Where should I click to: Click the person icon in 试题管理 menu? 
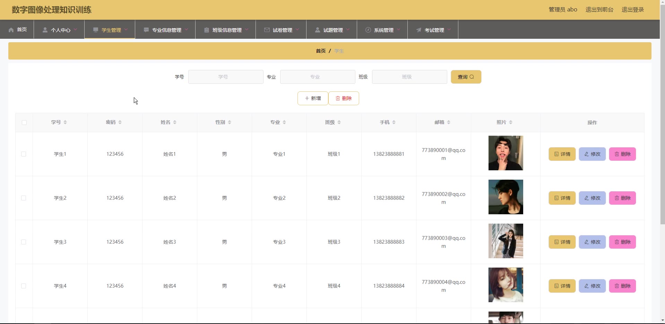click(318, 30)
